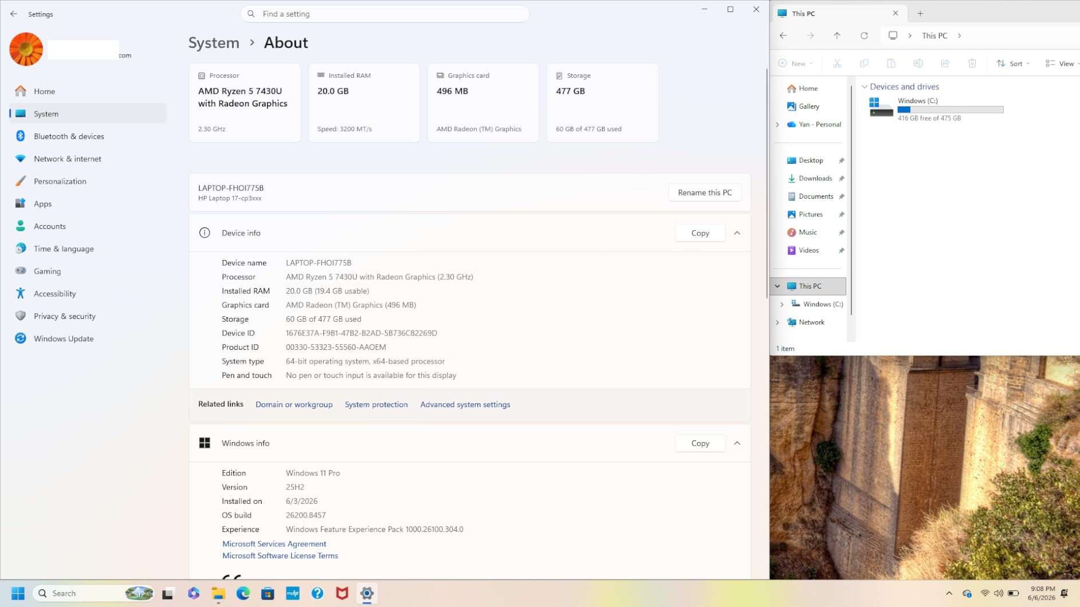Open McAfee from the taskbar
This screenshot has width=1080, height=607.
(342, 593)
